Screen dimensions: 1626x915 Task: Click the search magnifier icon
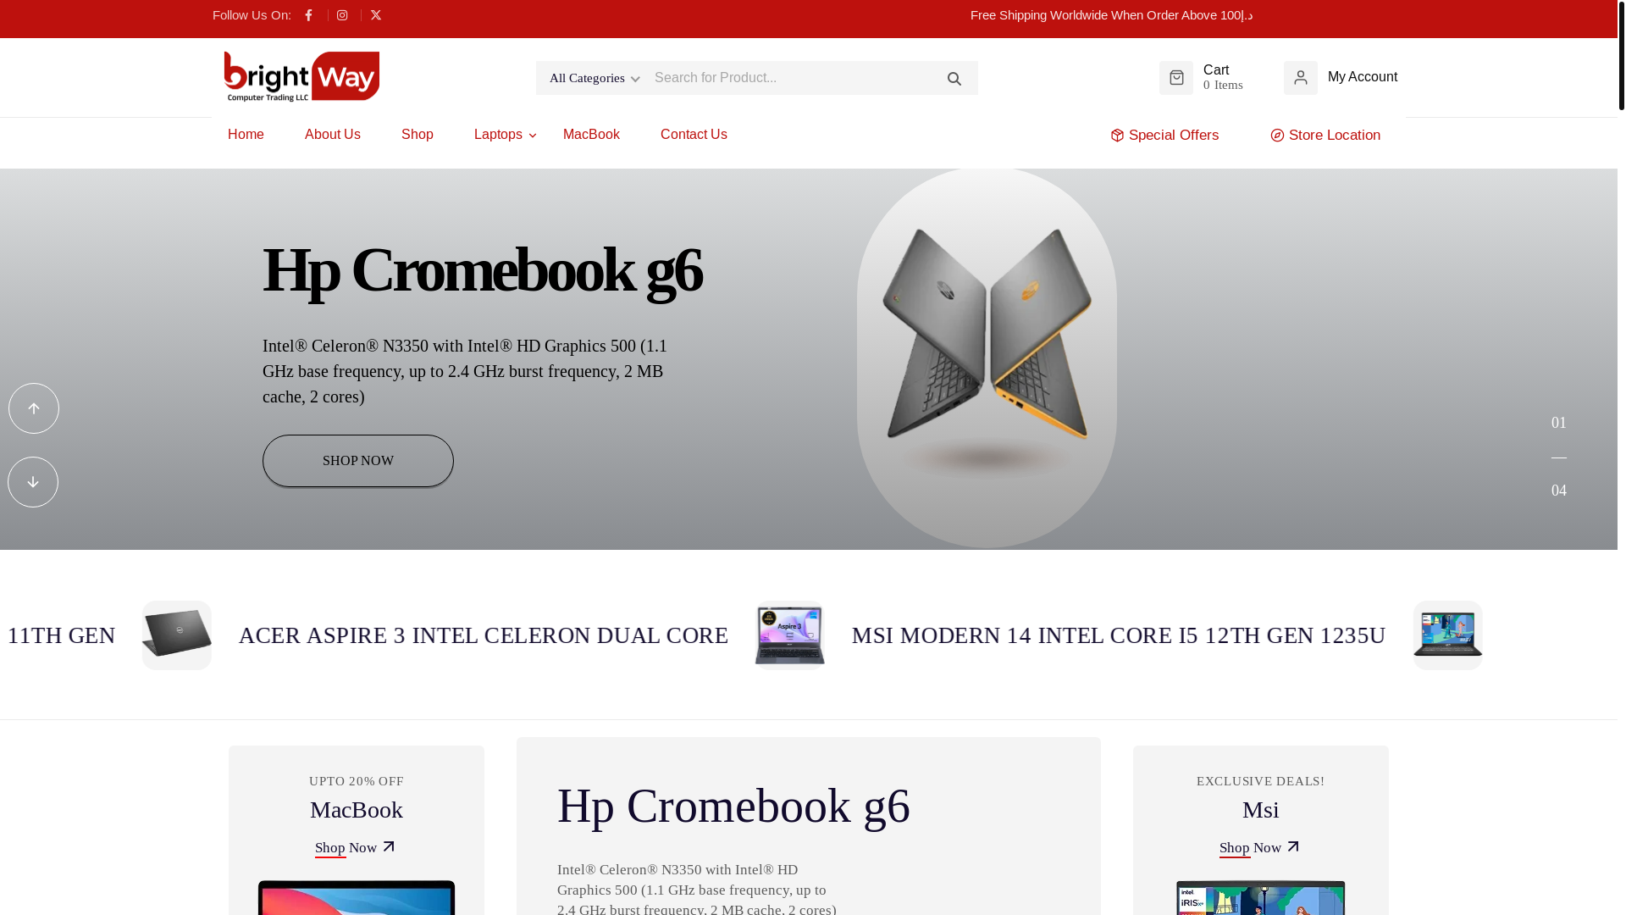coord(954,79)
